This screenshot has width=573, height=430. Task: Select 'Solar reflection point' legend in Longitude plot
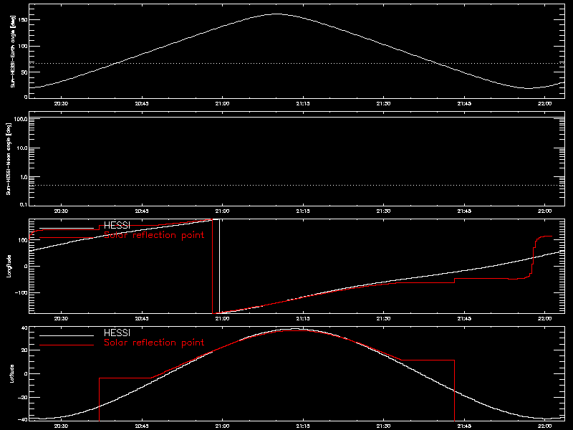pyautogui.click(x=154, y=235)
